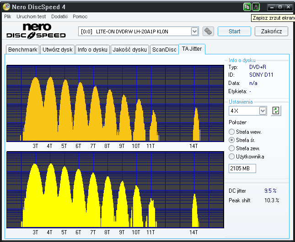Open the Dodatki menu

(x=59, y=16)
